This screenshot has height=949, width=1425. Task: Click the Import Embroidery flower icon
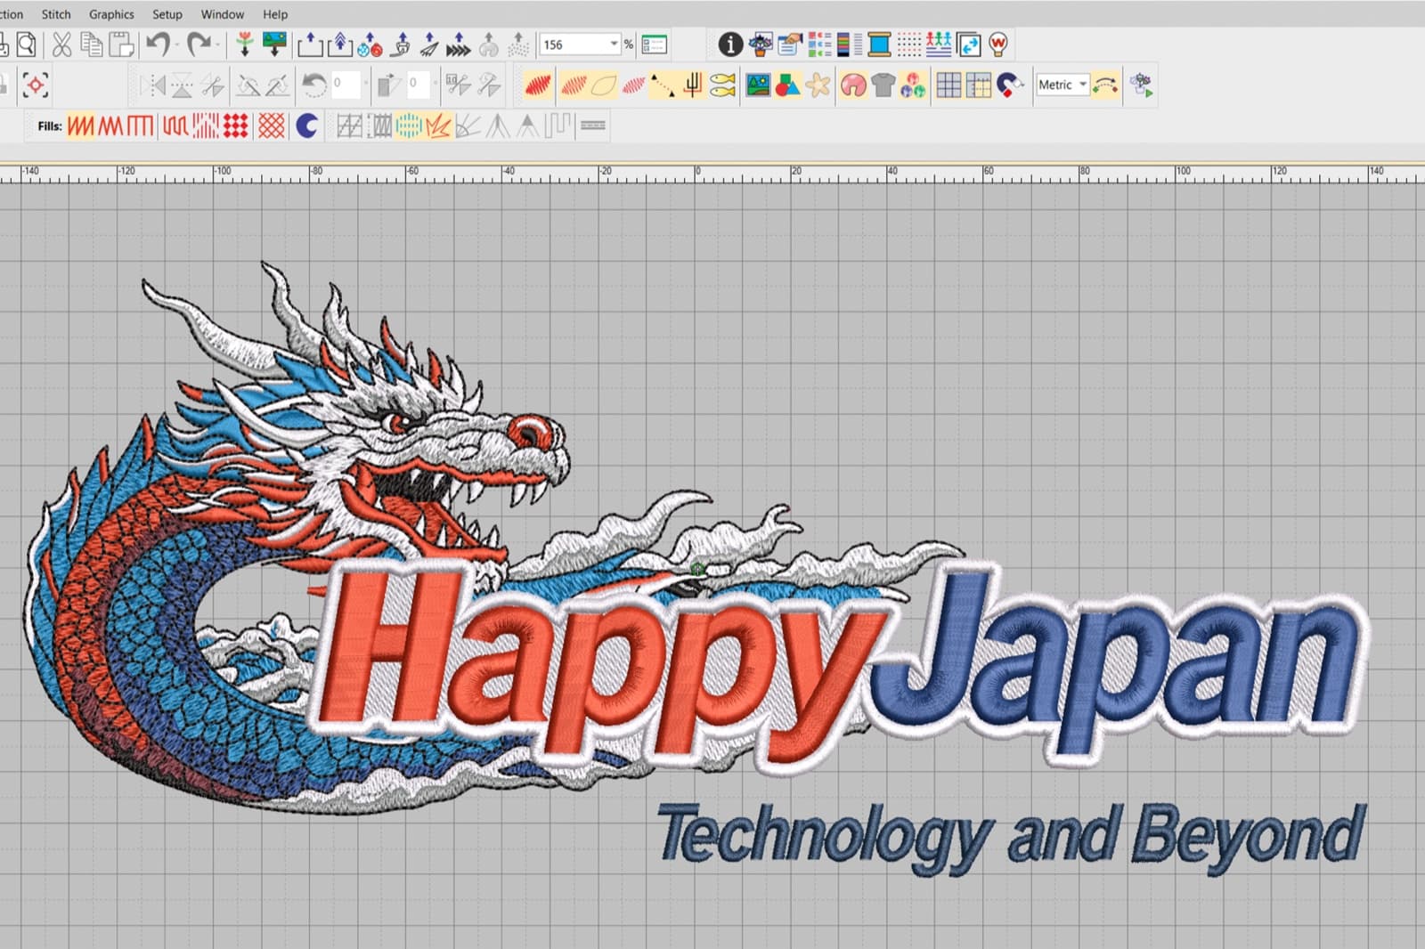[x=244, y=45]
